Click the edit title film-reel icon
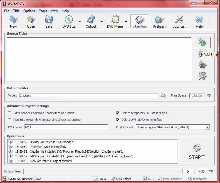220x183 pixels. [x=201, y=54]
